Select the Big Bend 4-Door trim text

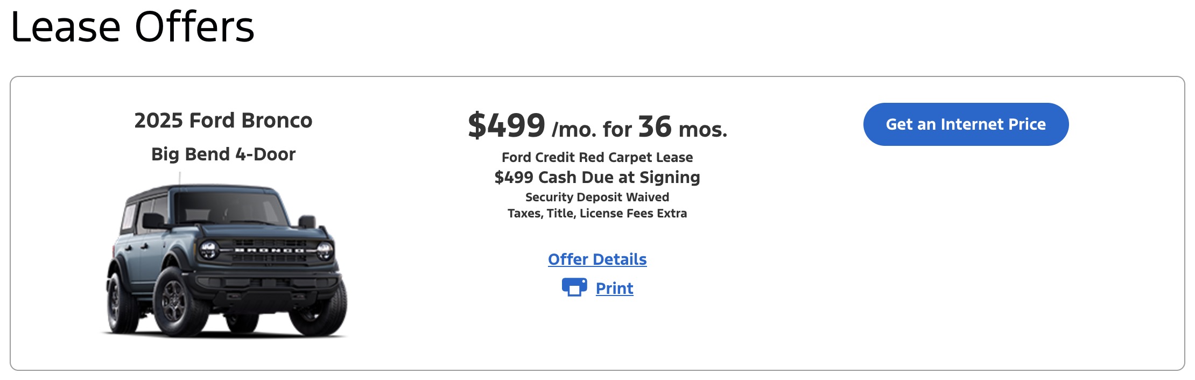coord(223,154)
